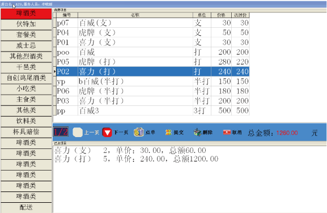
Task: Open the 饮料类 category
Action: (x=26, y=121)
